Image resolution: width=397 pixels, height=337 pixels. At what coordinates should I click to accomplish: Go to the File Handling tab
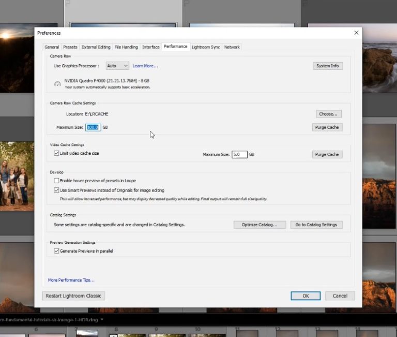pyautogui.click(x=126, y=47)
